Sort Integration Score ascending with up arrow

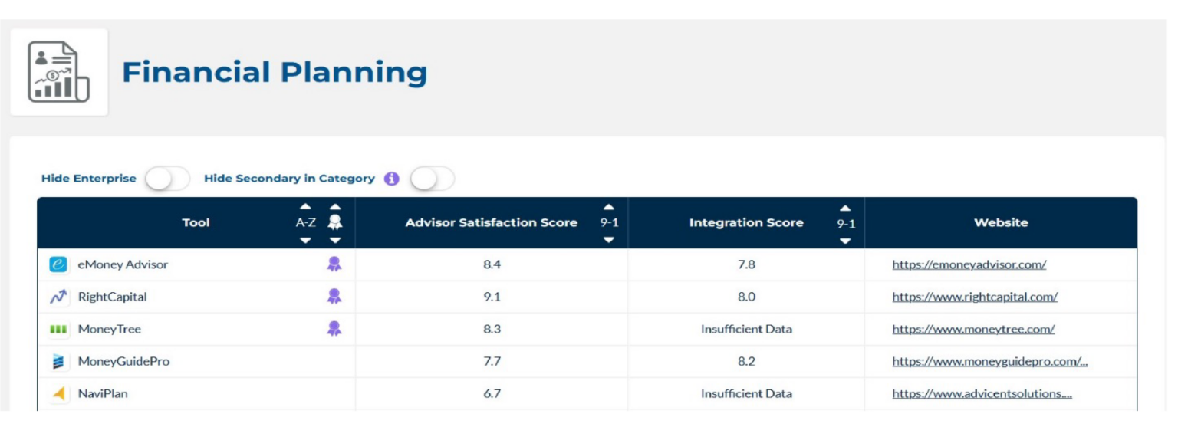(x=845, y=207)
